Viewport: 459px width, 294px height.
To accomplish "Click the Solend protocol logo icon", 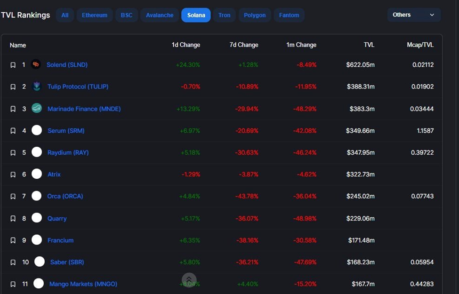I will click(36, 64).
